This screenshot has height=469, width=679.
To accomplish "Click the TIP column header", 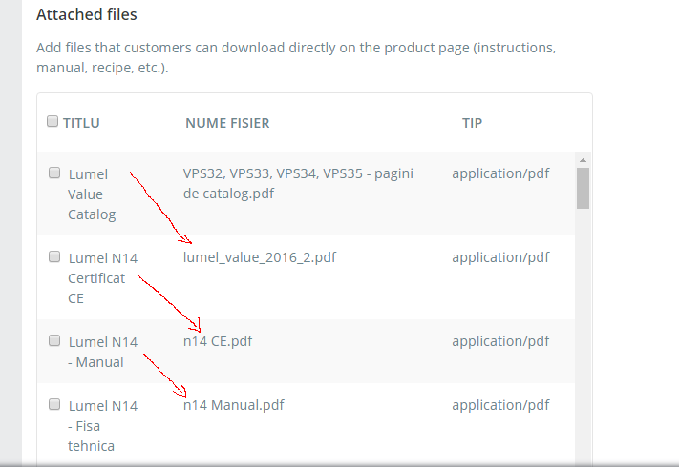I will coord(472,123).
